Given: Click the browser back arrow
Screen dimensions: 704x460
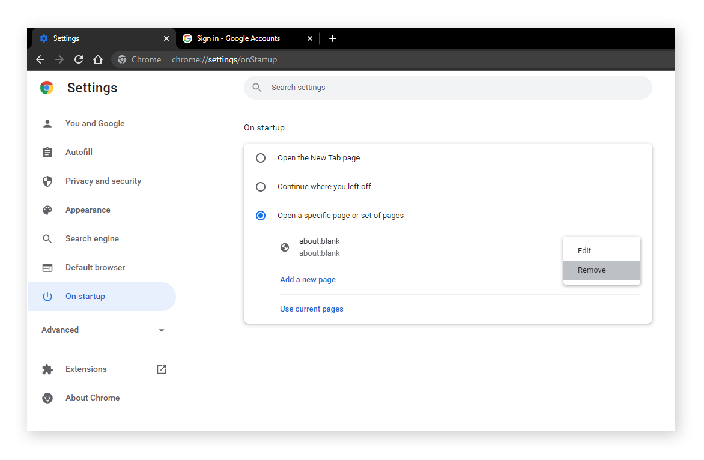Looking at the screenshot, I should (x=40, y=59).
